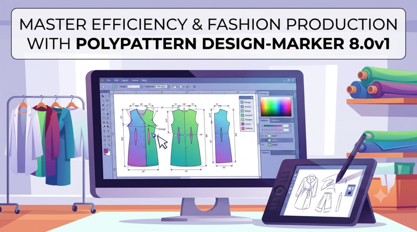Open Patterns panel options menu icon
The height and width of the screenshot is (232, 417).
coord(293,153)
